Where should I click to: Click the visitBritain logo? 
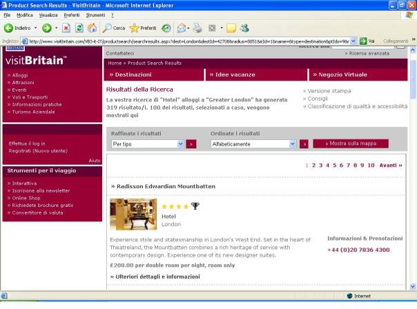36,60
